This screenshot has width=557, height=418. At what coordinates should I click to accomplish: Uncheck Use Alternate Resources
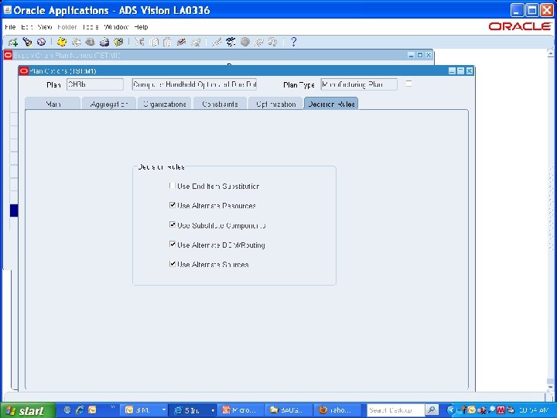[x=173, y=205]
